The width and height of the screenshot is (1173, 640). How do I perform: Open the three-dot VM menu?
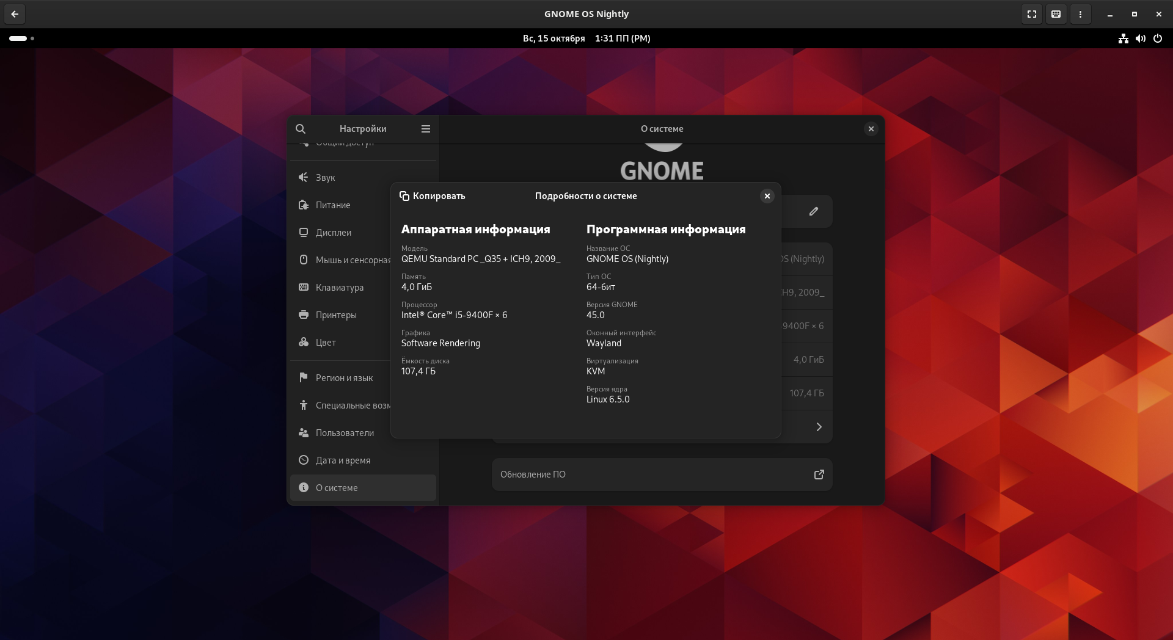(x=1080, y=14)
